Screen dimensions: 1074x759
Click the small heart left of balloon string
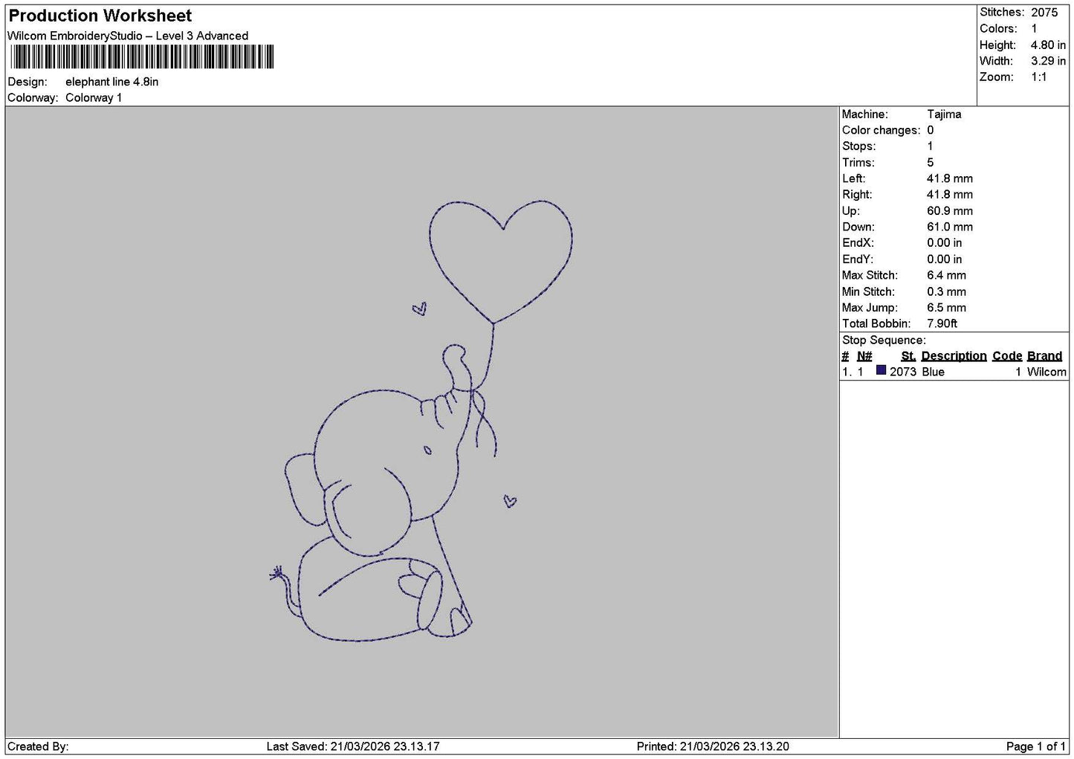tap(420, 309)
